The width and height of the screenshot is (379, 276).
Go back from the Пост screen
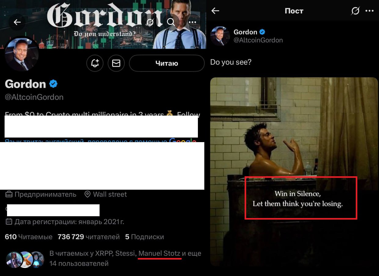[x=215, y=11]
